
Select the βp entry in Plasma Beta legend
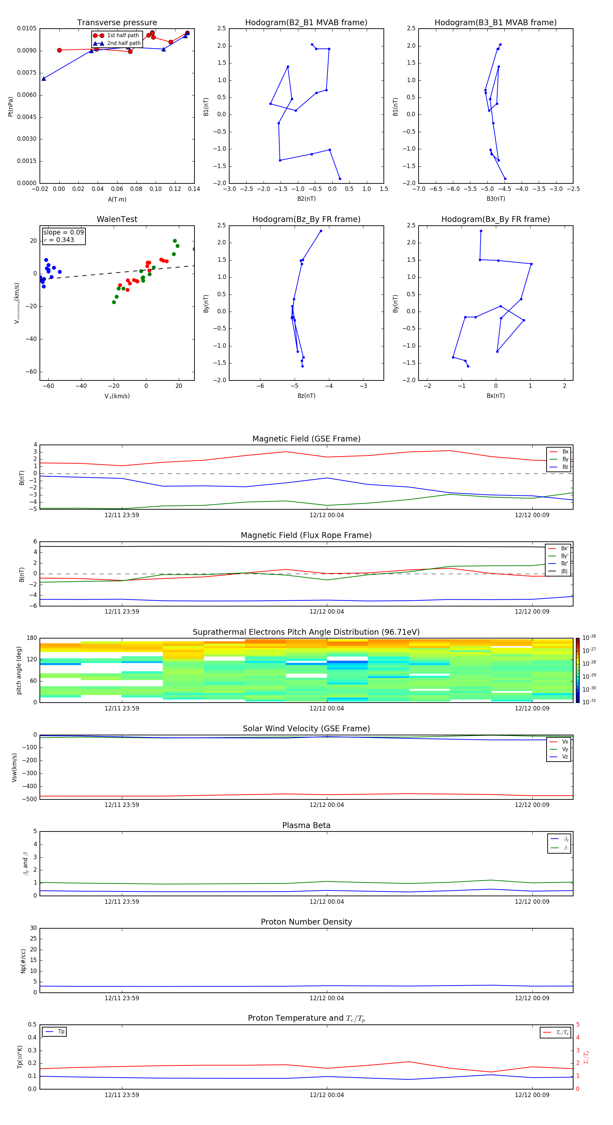tap(559, 839)
